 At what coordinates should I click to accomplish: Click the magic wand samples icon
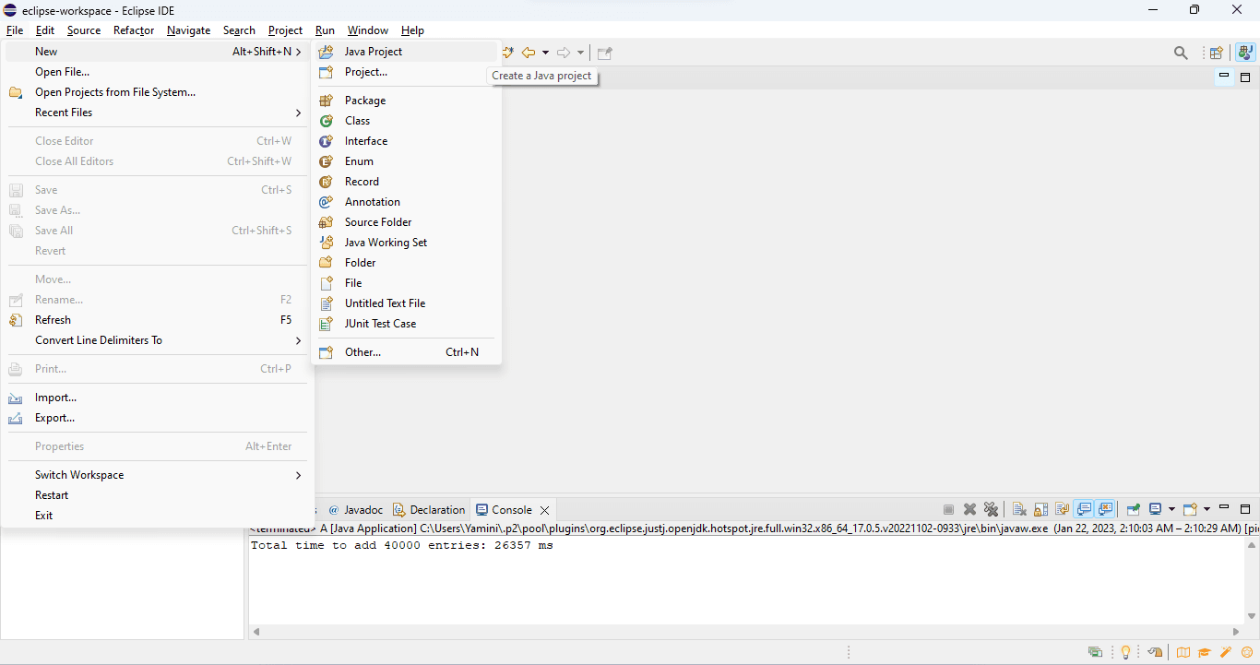point(1226,652)
